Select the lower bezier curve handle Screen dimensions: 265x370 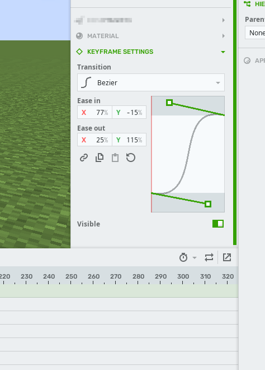(x=208, y=204)
